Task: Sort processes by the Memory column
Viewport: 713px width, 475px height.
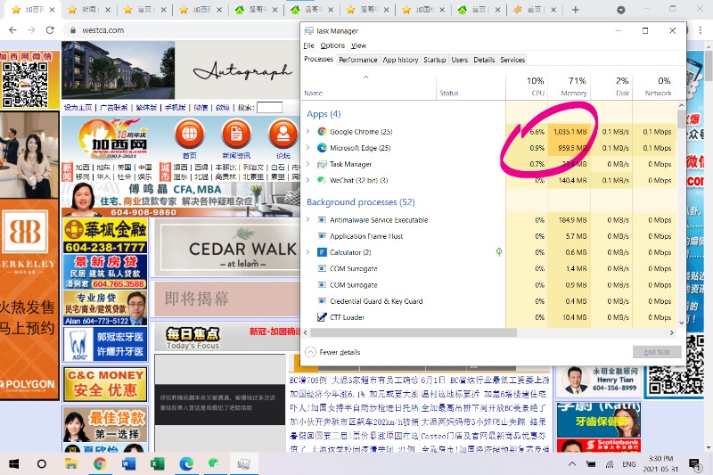Action: (569, 86)
